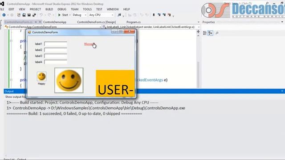Open the TEST menu

[x=99, y=9]
